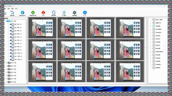Image resolution: width=172 pixels, height=96 pixels.
Task: Click the blue disc batch-add accounts icon
Action: [23, 13]
